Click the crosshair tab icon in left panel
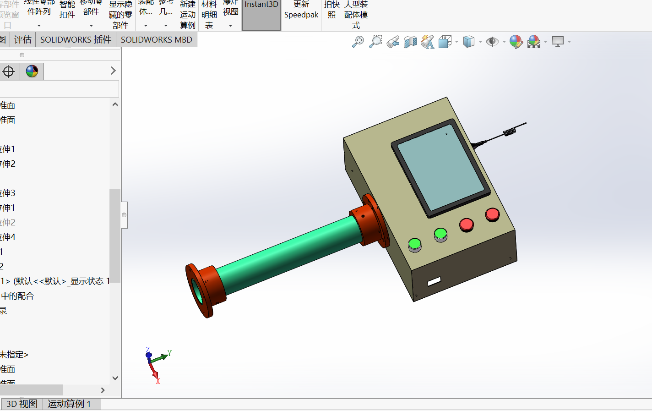 [9, 71]
